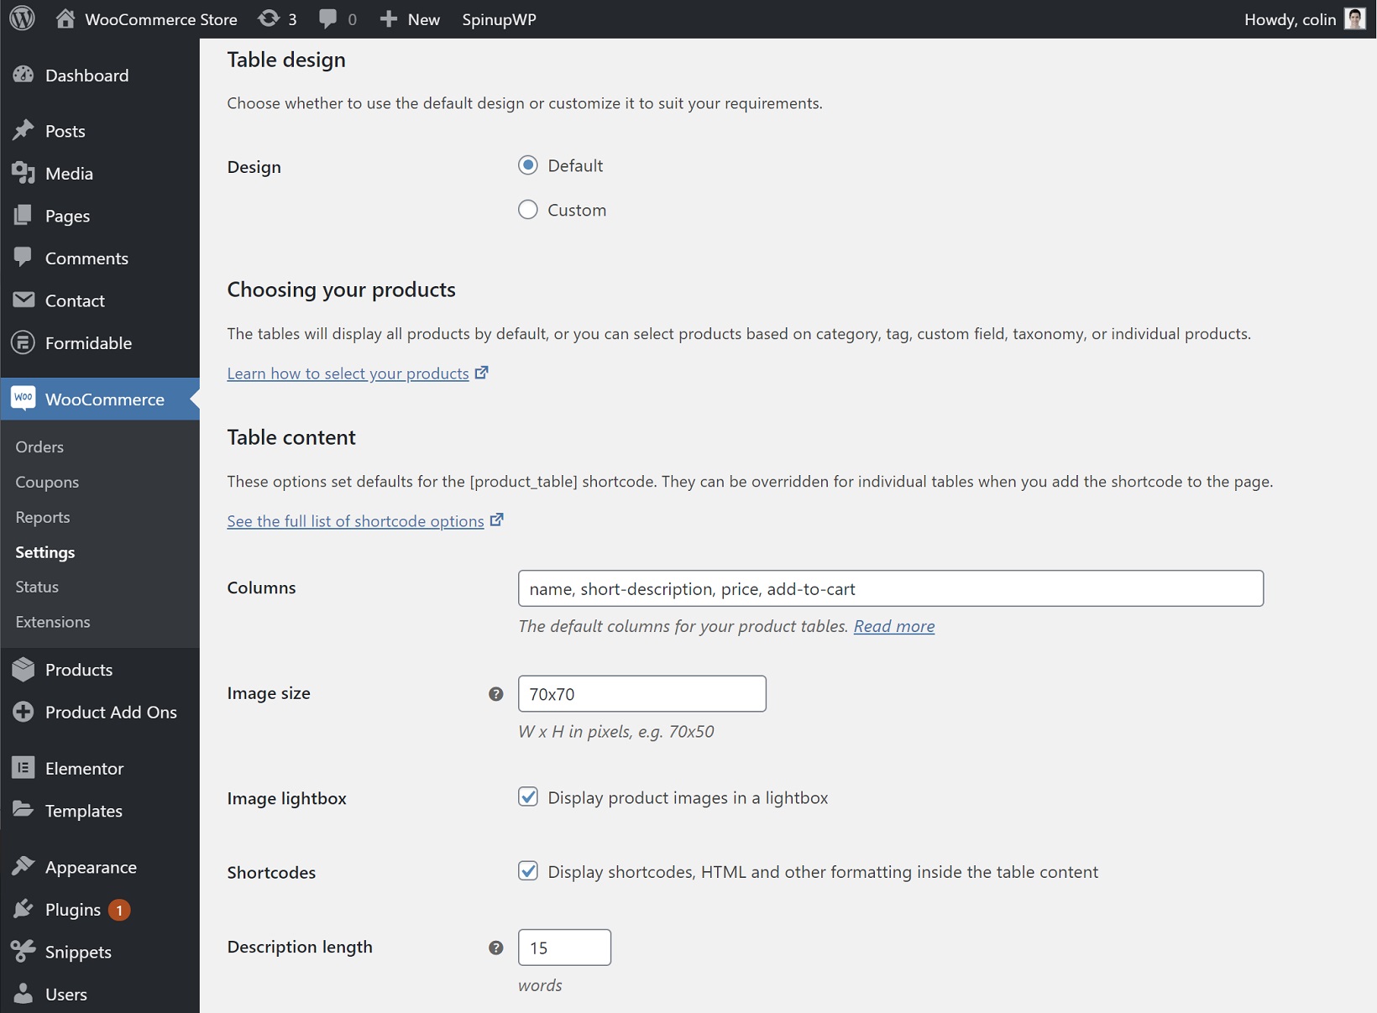
Task: Click the Formidable sidebar icon
Action: (x=24, y=342)
